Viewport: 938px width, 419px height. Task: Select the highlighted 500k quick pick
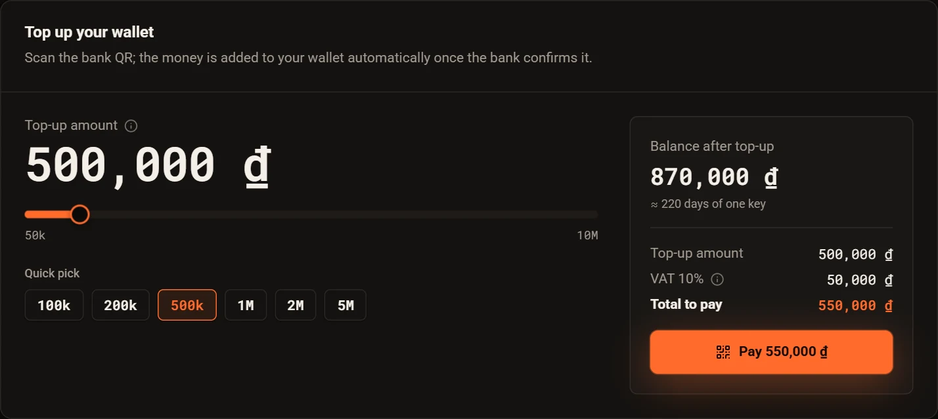click(x=187, y=305)
